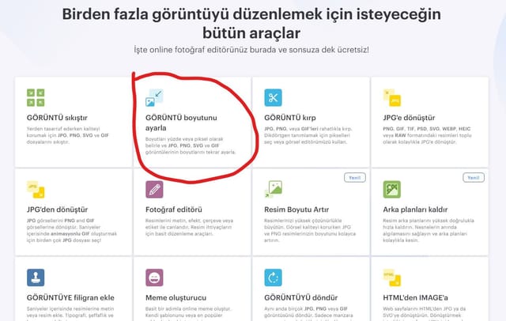Click the GÖRÜNTÜYÜ döndür rotate icon
Viewport: 506px width, 321px height.
(273, 278)
